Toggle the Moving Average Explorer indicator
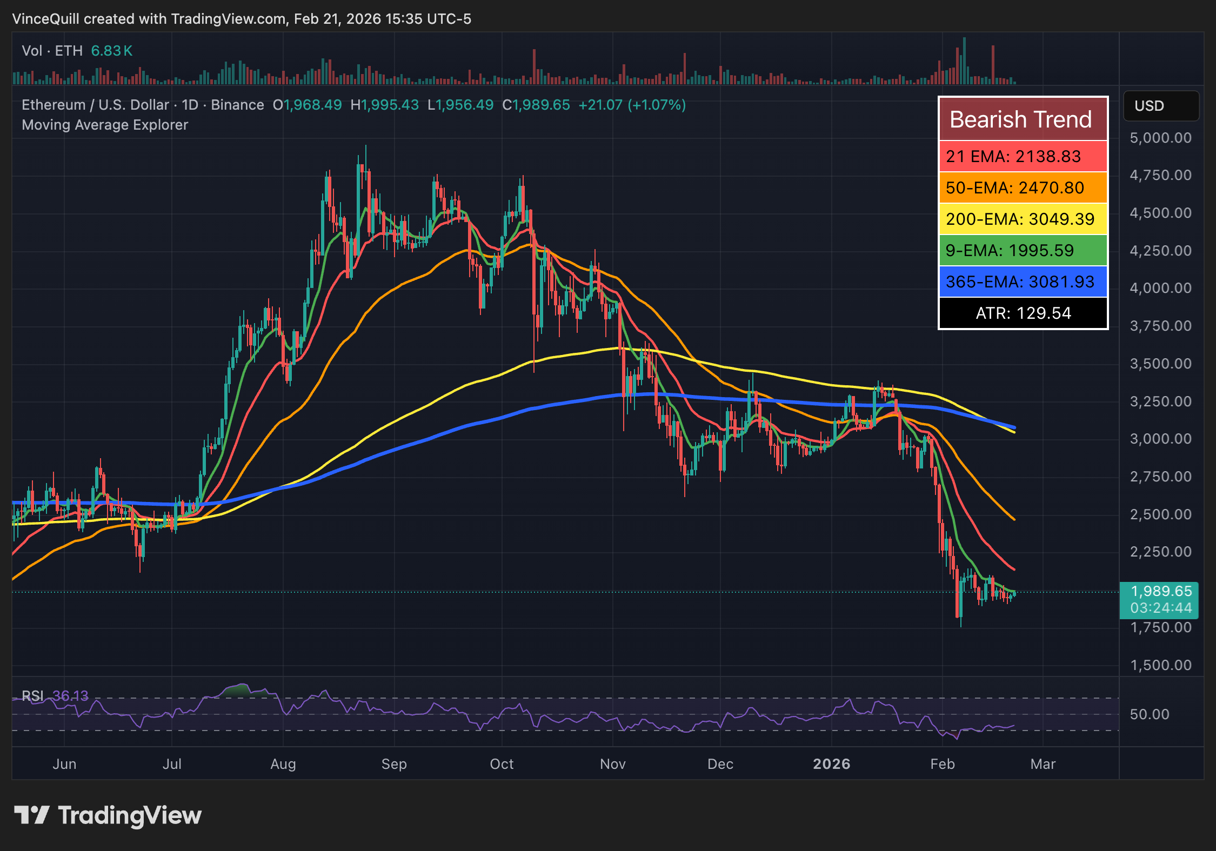Viewport: 1216px width, 851px height. pyautogui.click(x=105, y=125)
